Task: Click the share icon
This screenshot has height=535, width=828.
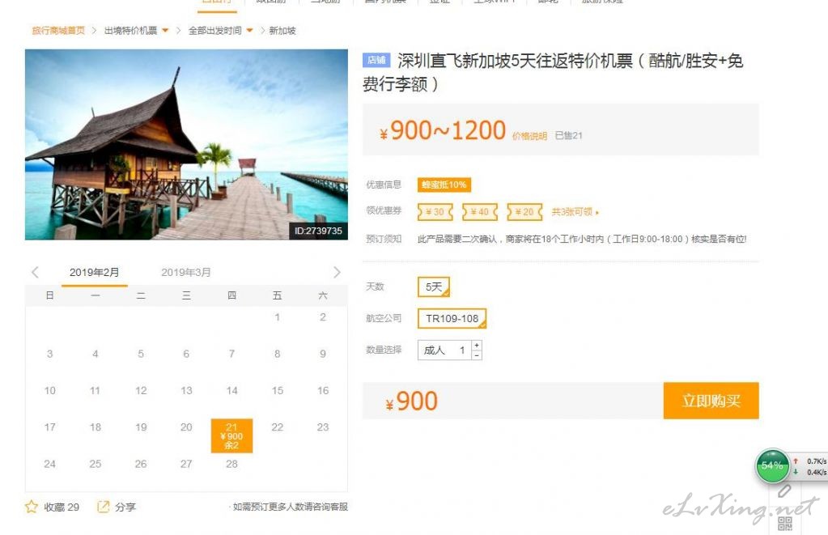Action: [x=103, y=507]
